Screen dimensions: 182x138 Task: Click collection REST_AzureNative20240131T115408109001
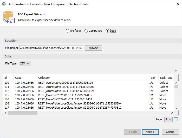[x=66, y=87]
